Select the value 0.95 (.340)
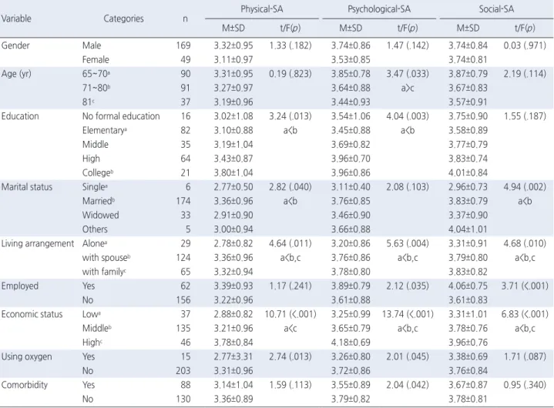 tap(525, 385)
